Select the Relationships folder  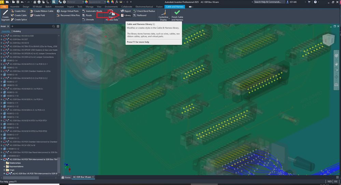point(15,163)
